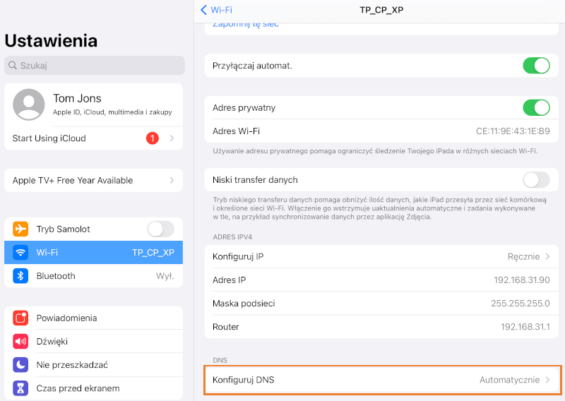565x401 pixels.
Task: Enable the Niski transfer danych switch
Action: [x=536, y=180]
